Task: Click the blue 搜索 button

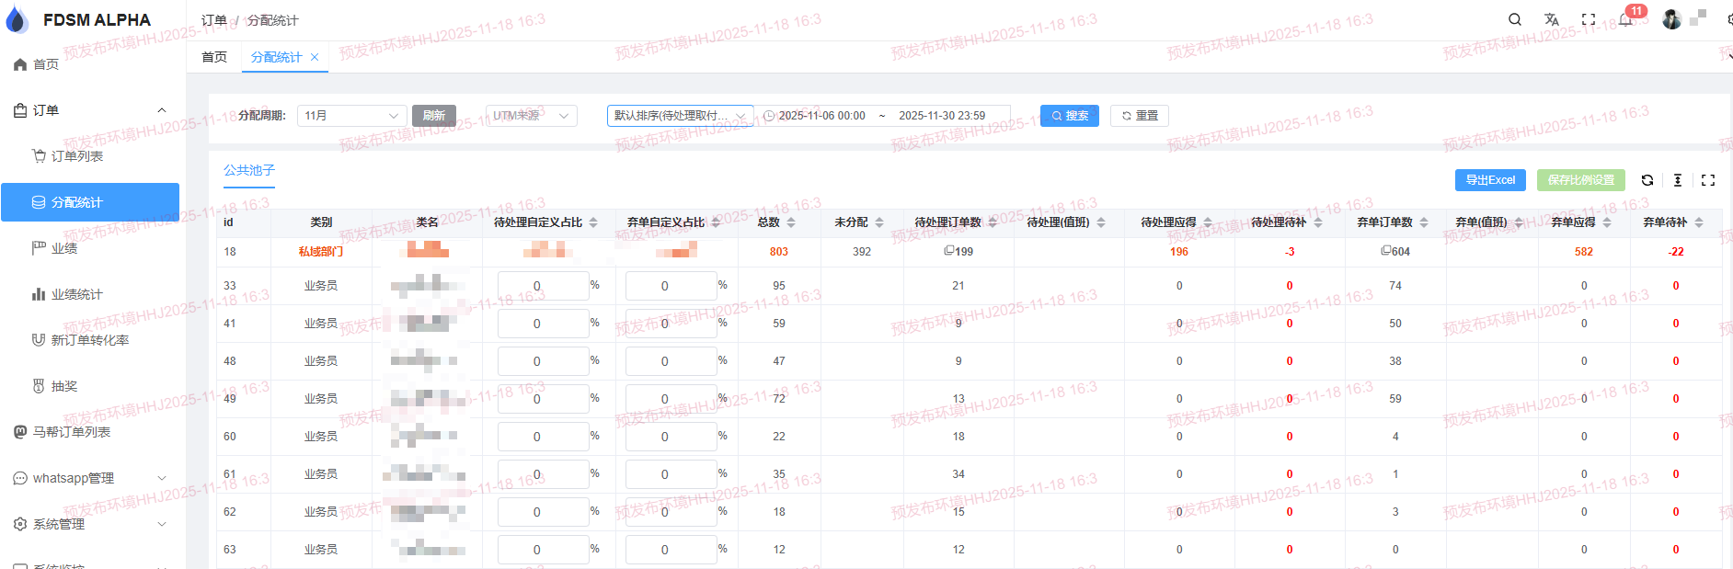Action: pos(1069,116)
